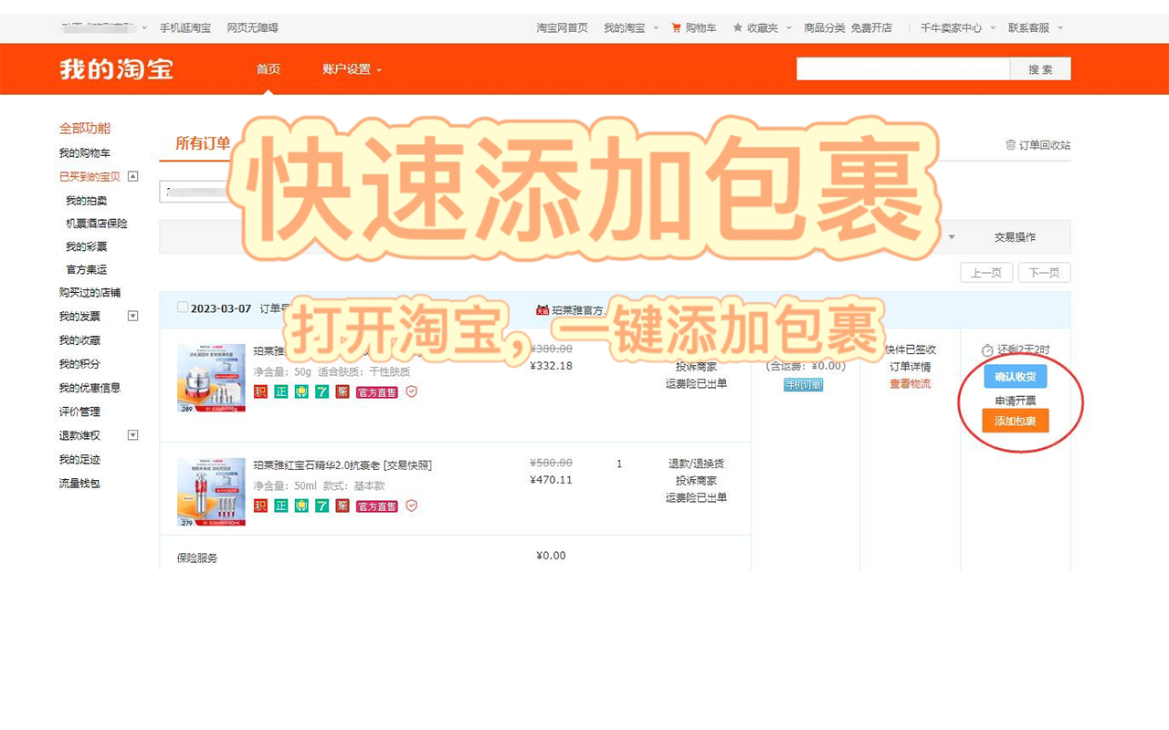1169x730 pixels.
Task: Tick the checkbox for the 2023-03-07 order
Action: (183, 308)
